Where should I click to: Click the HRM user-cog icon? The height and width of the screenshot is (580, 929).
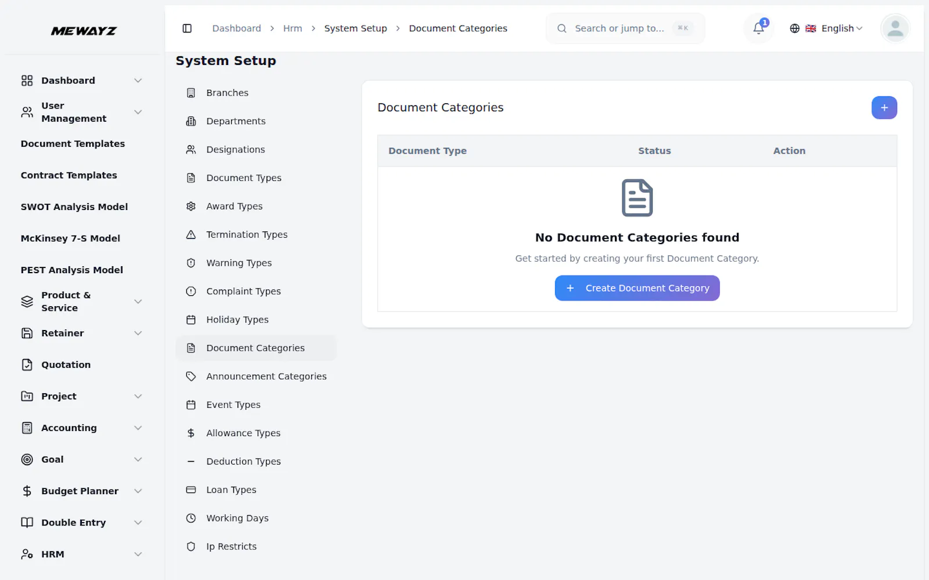[x=27, y=554]
